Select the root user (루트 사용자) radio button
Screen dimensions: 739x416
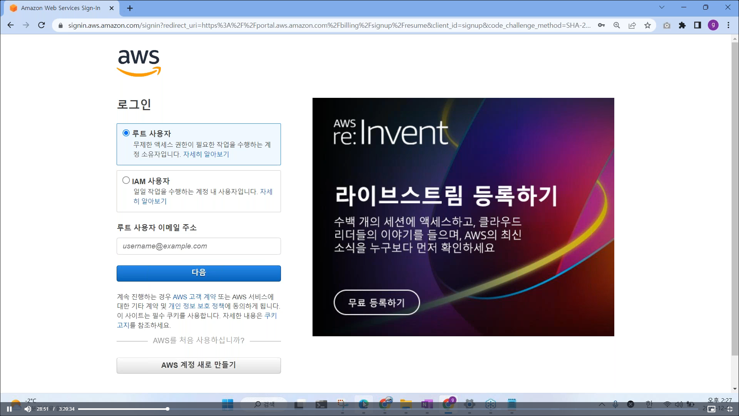click(126, 133)
